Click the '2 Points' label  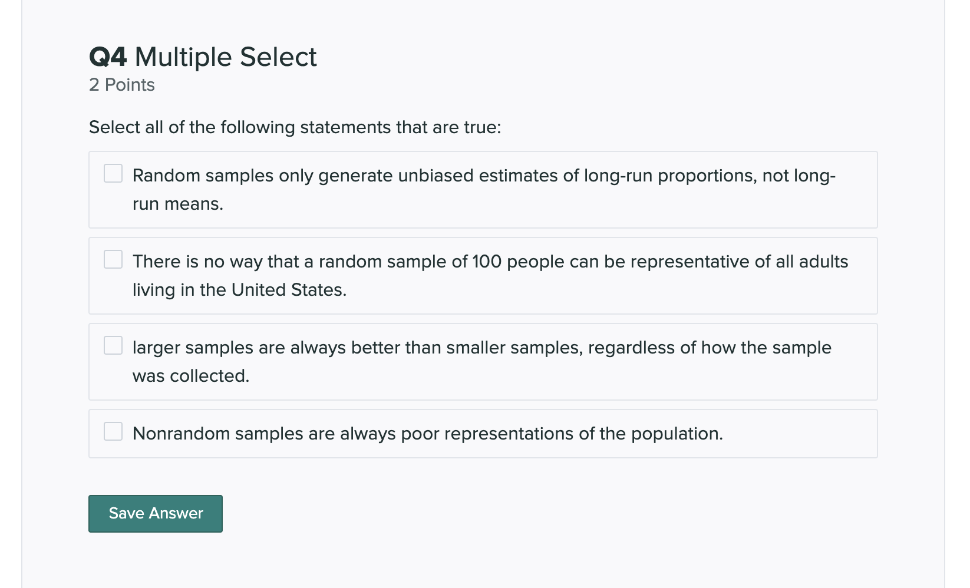click(122, 85)
